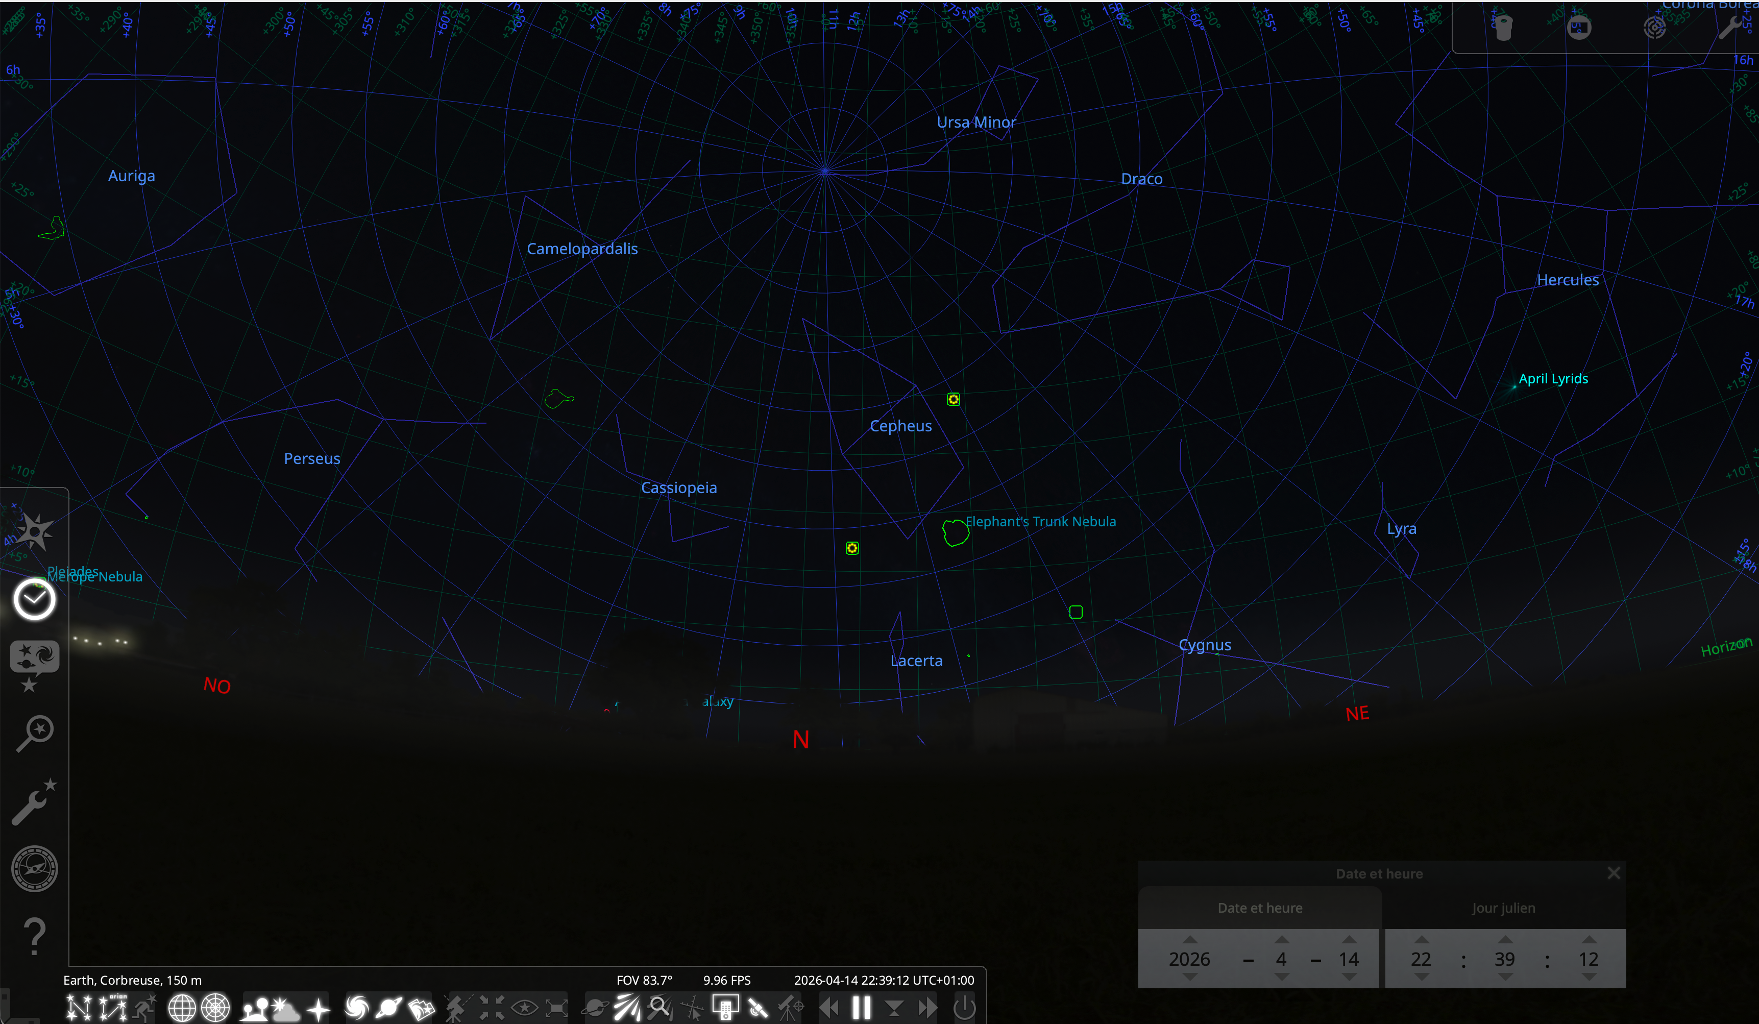
Task: Select the Date et heure tab
Action: [x=1260, y=908]
